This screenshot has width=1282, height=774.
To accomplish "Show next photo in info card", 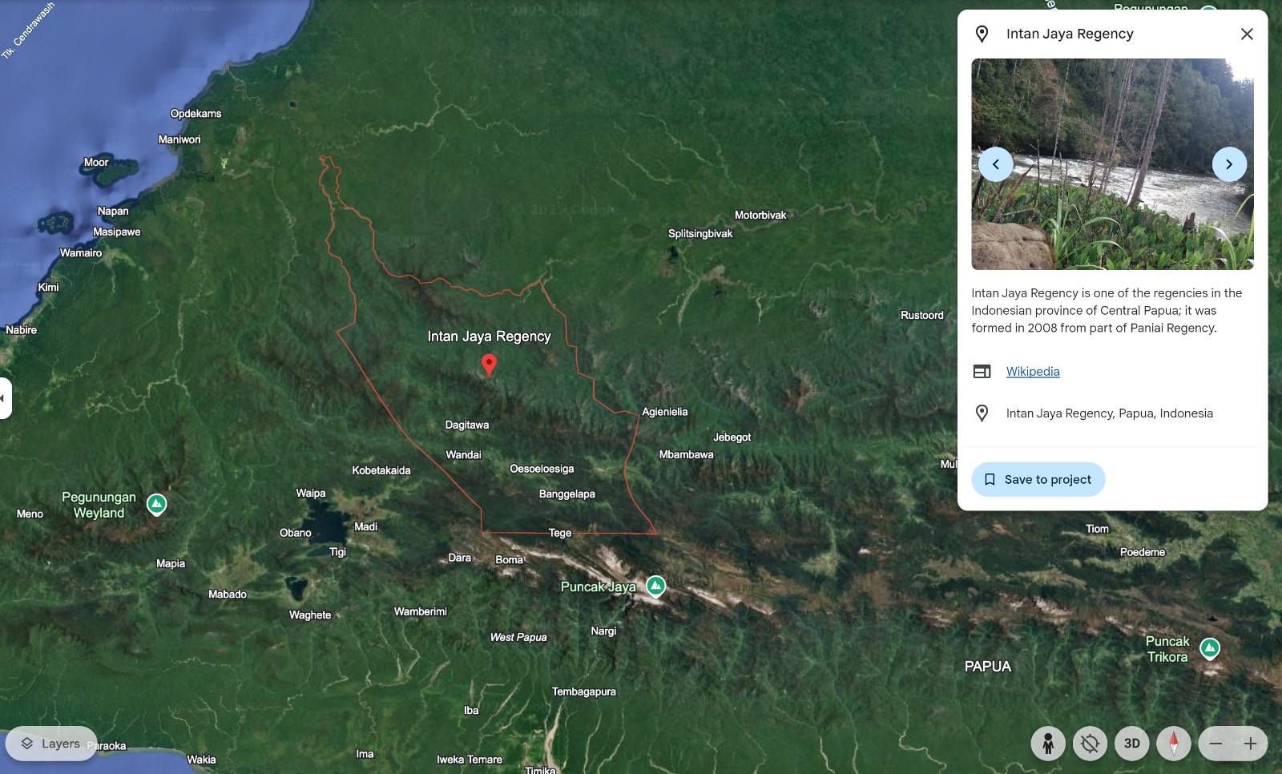I will (x=1228, y=164).
